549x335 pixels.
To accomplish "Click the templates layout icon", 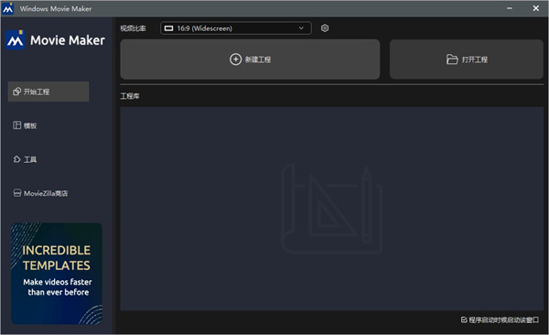I will coord(16,125).
